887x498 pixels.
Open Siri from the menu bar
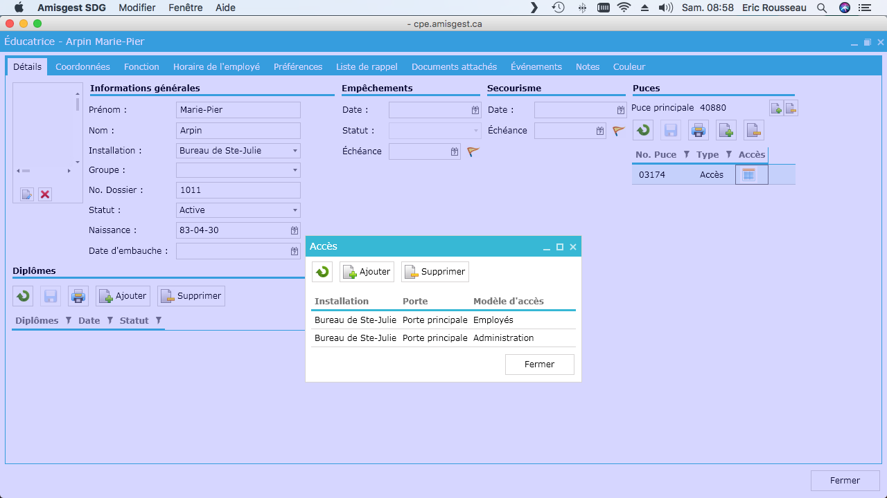tap(845, 8)
